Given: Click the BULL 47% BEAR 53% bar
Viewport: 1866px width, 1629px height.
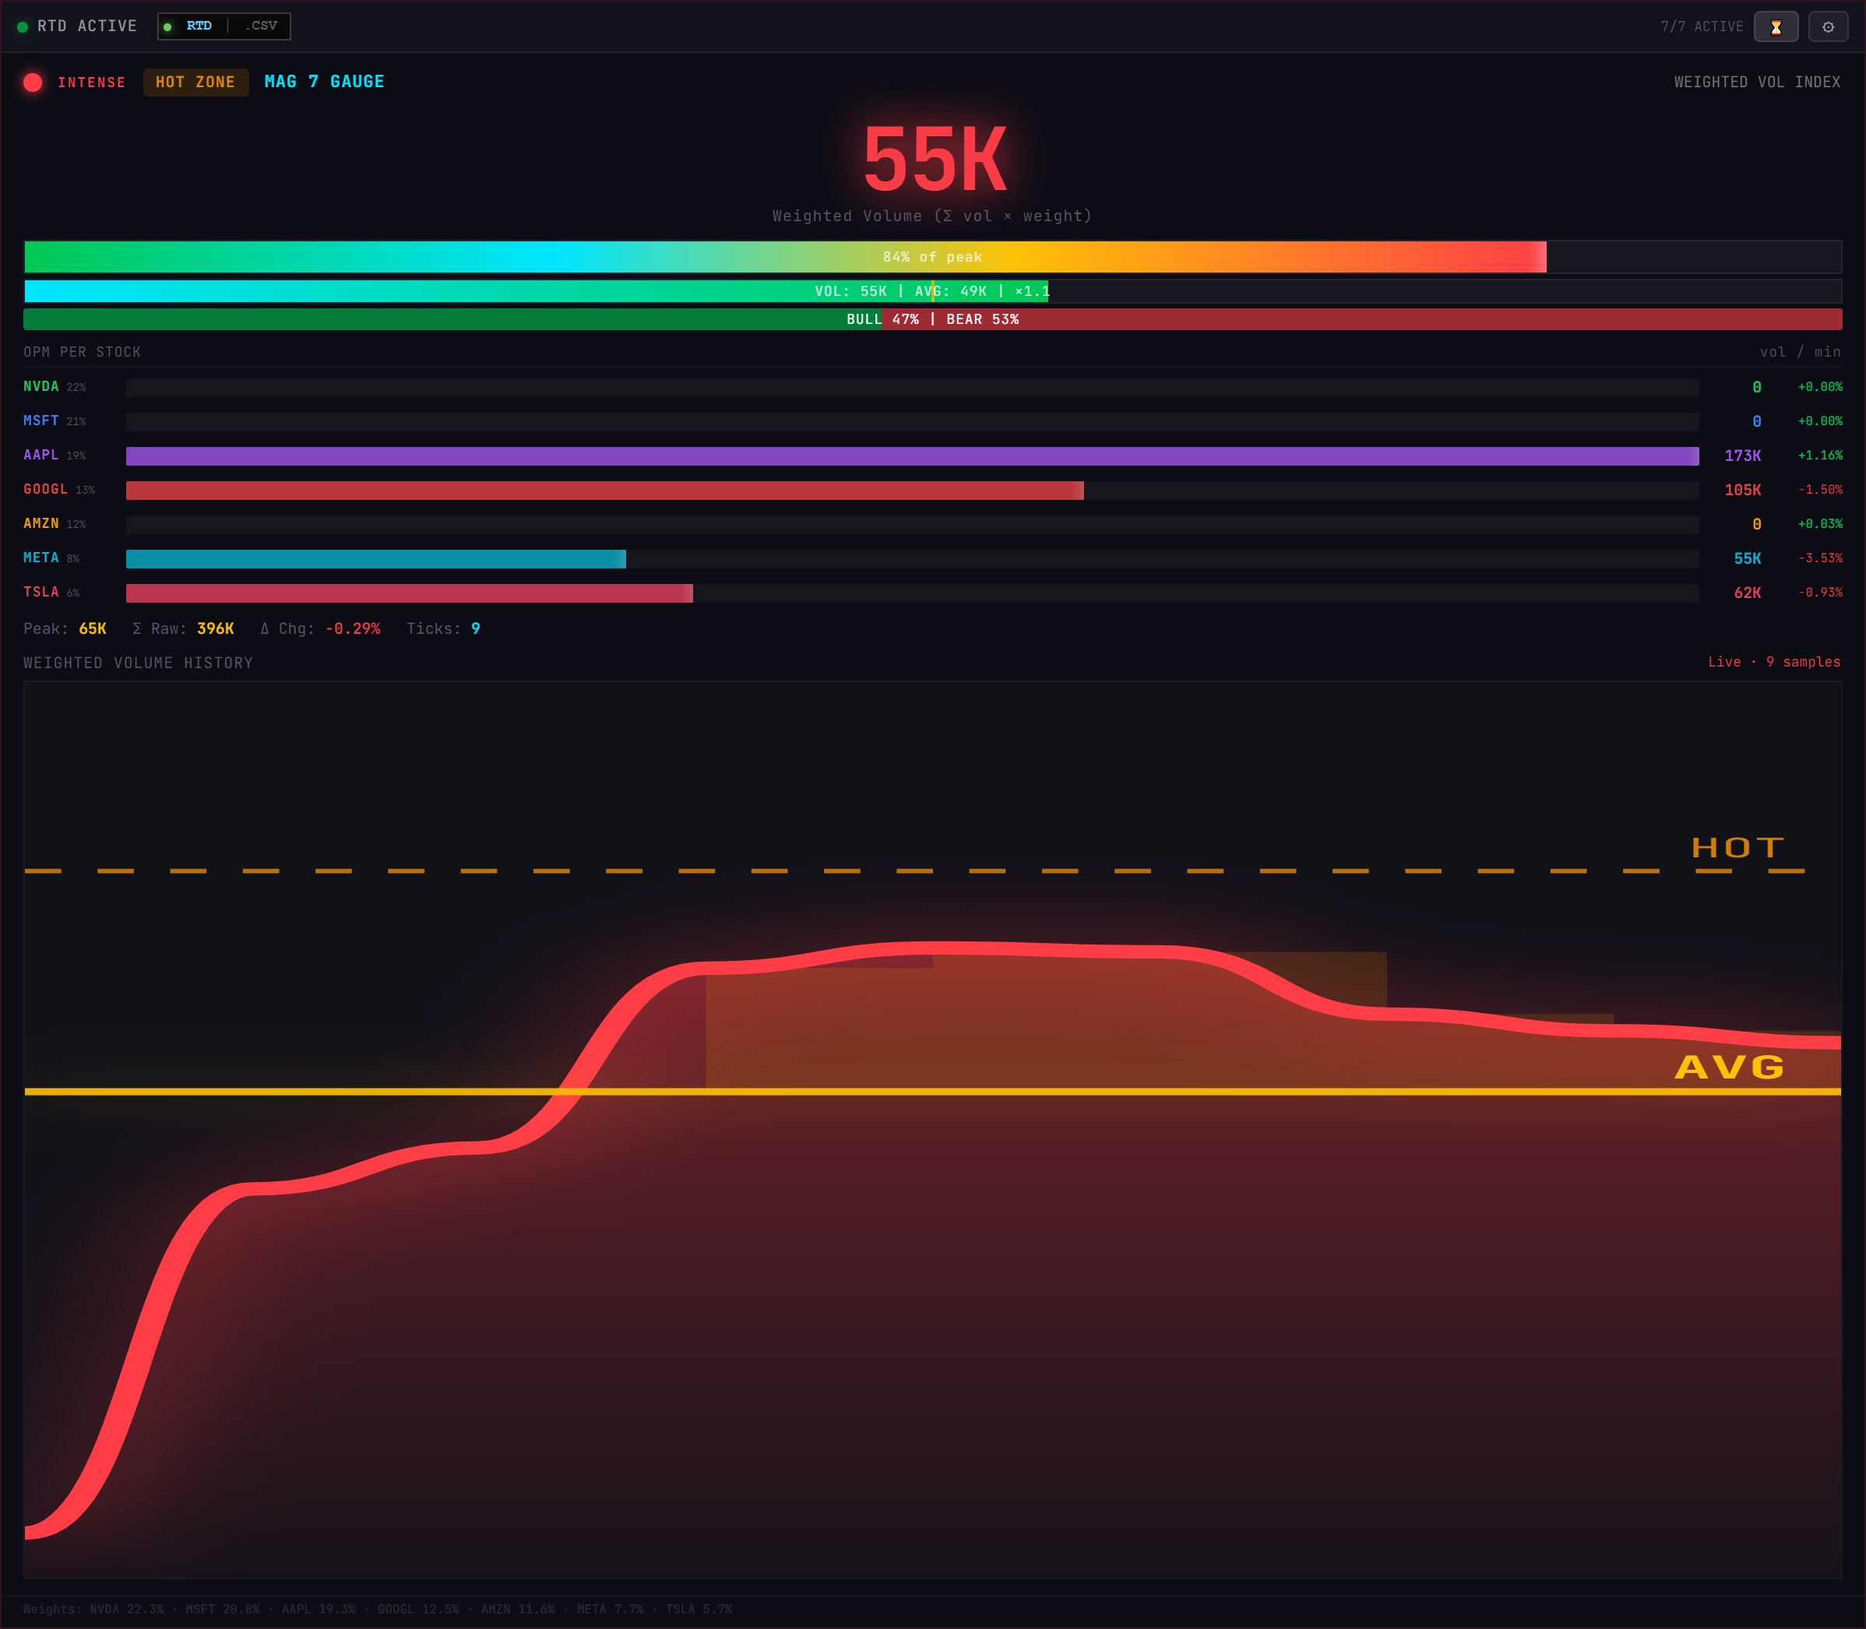Looking at the screenshot, I should click(x=932, y=319).
